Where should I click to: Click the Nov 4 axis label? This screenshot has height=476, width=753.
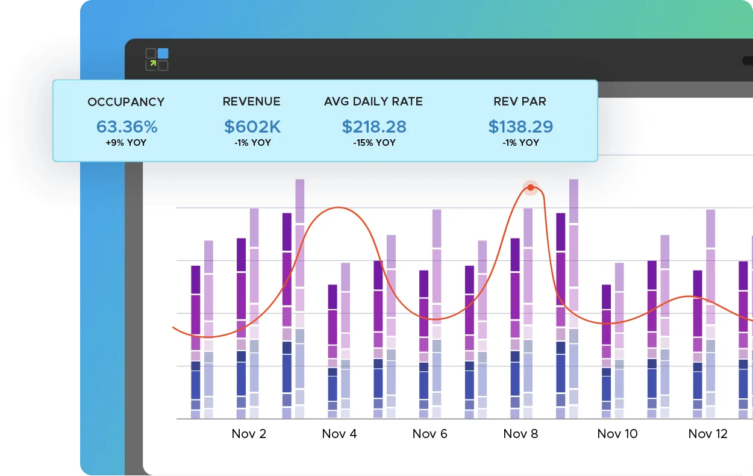(x=339, y=434)
